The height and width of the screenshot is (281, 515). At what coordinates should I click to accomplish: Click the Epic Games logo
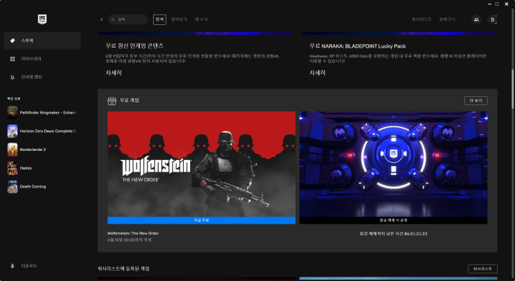(42, 19)
